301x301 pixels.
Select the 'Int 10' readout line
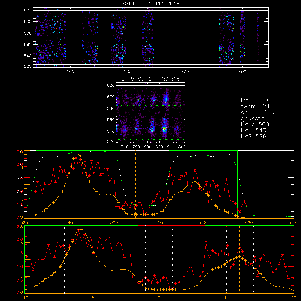(x=254, y=100)
